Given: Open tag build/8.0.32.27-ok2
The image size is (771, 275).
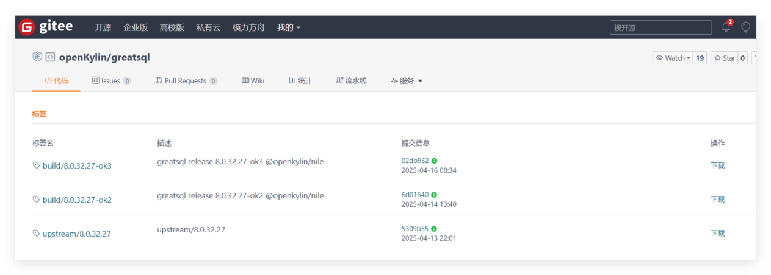Looking at the screenshot, I should click(x=77, y=200).
